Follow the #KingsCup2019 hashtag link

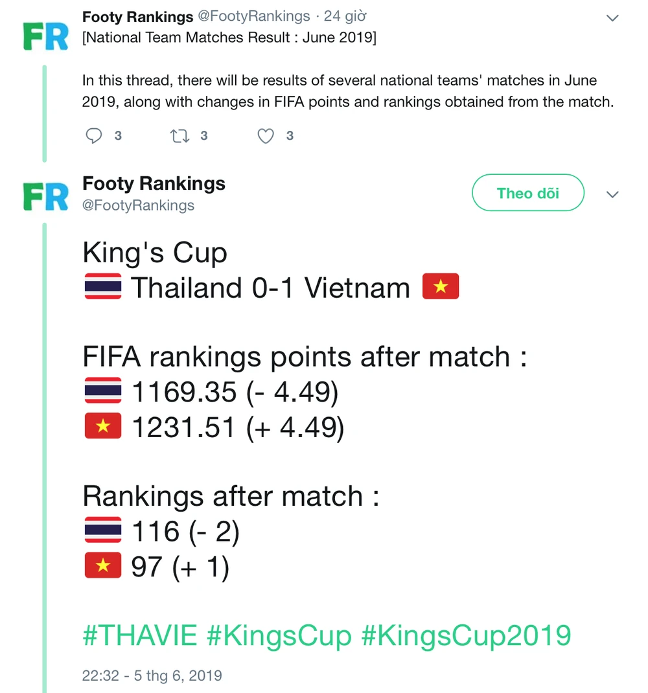(x=466, y=635)
